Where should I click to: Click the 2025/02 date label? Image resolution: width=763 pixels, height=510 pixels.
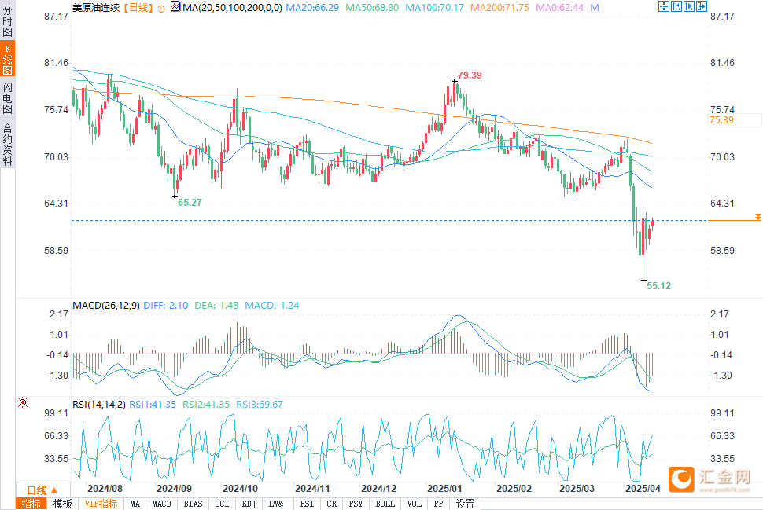pos(514,488)
